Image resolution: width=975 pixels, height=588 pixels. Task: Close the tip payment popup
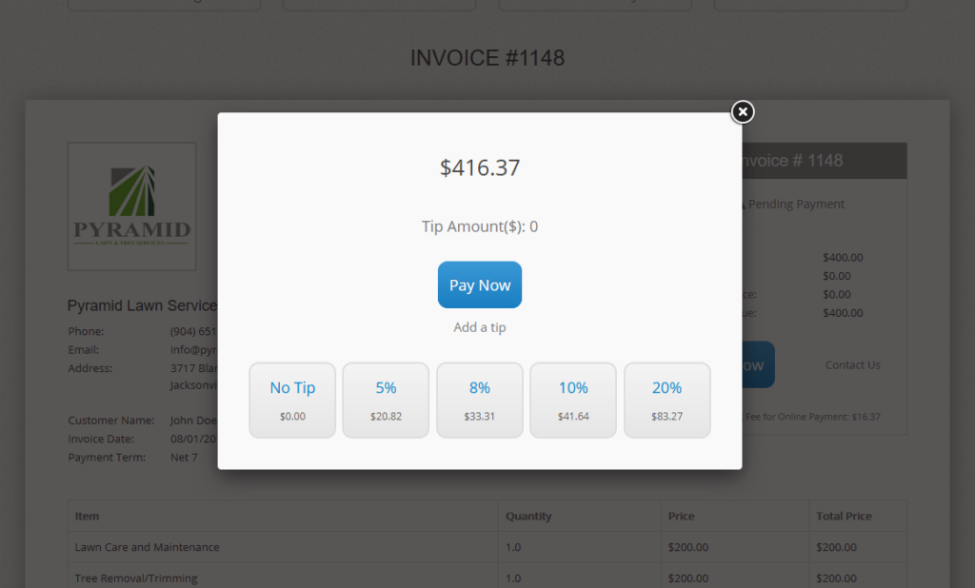pos(743,112)
